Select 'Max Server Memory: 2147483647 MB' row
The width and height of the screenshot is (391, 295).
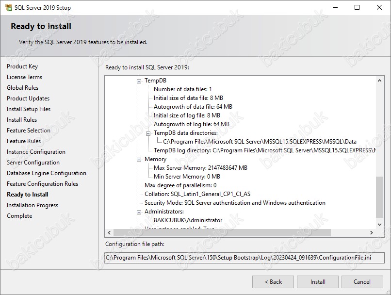[200, 168]
